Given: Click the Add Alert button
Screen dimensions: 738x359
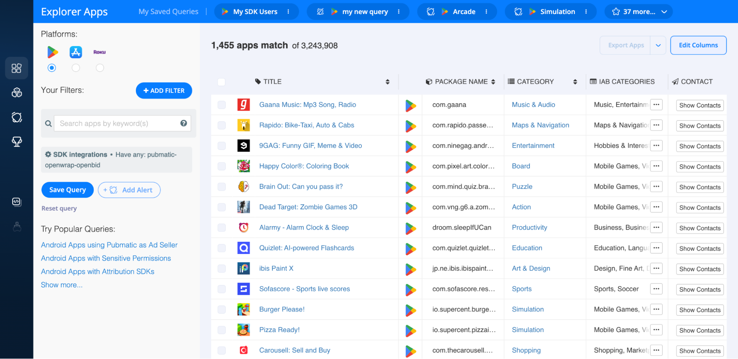Looking at the screenshot, I should click(129, 190).
